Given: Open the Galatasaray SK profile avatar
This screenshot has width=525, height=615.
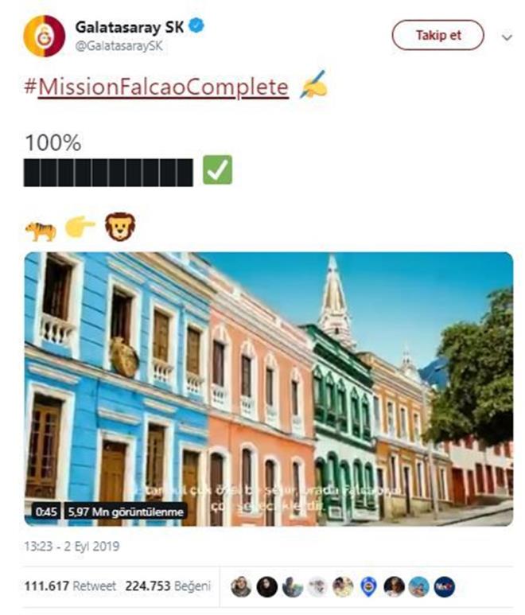Looking at the screenshot, I should coord(45,36).
